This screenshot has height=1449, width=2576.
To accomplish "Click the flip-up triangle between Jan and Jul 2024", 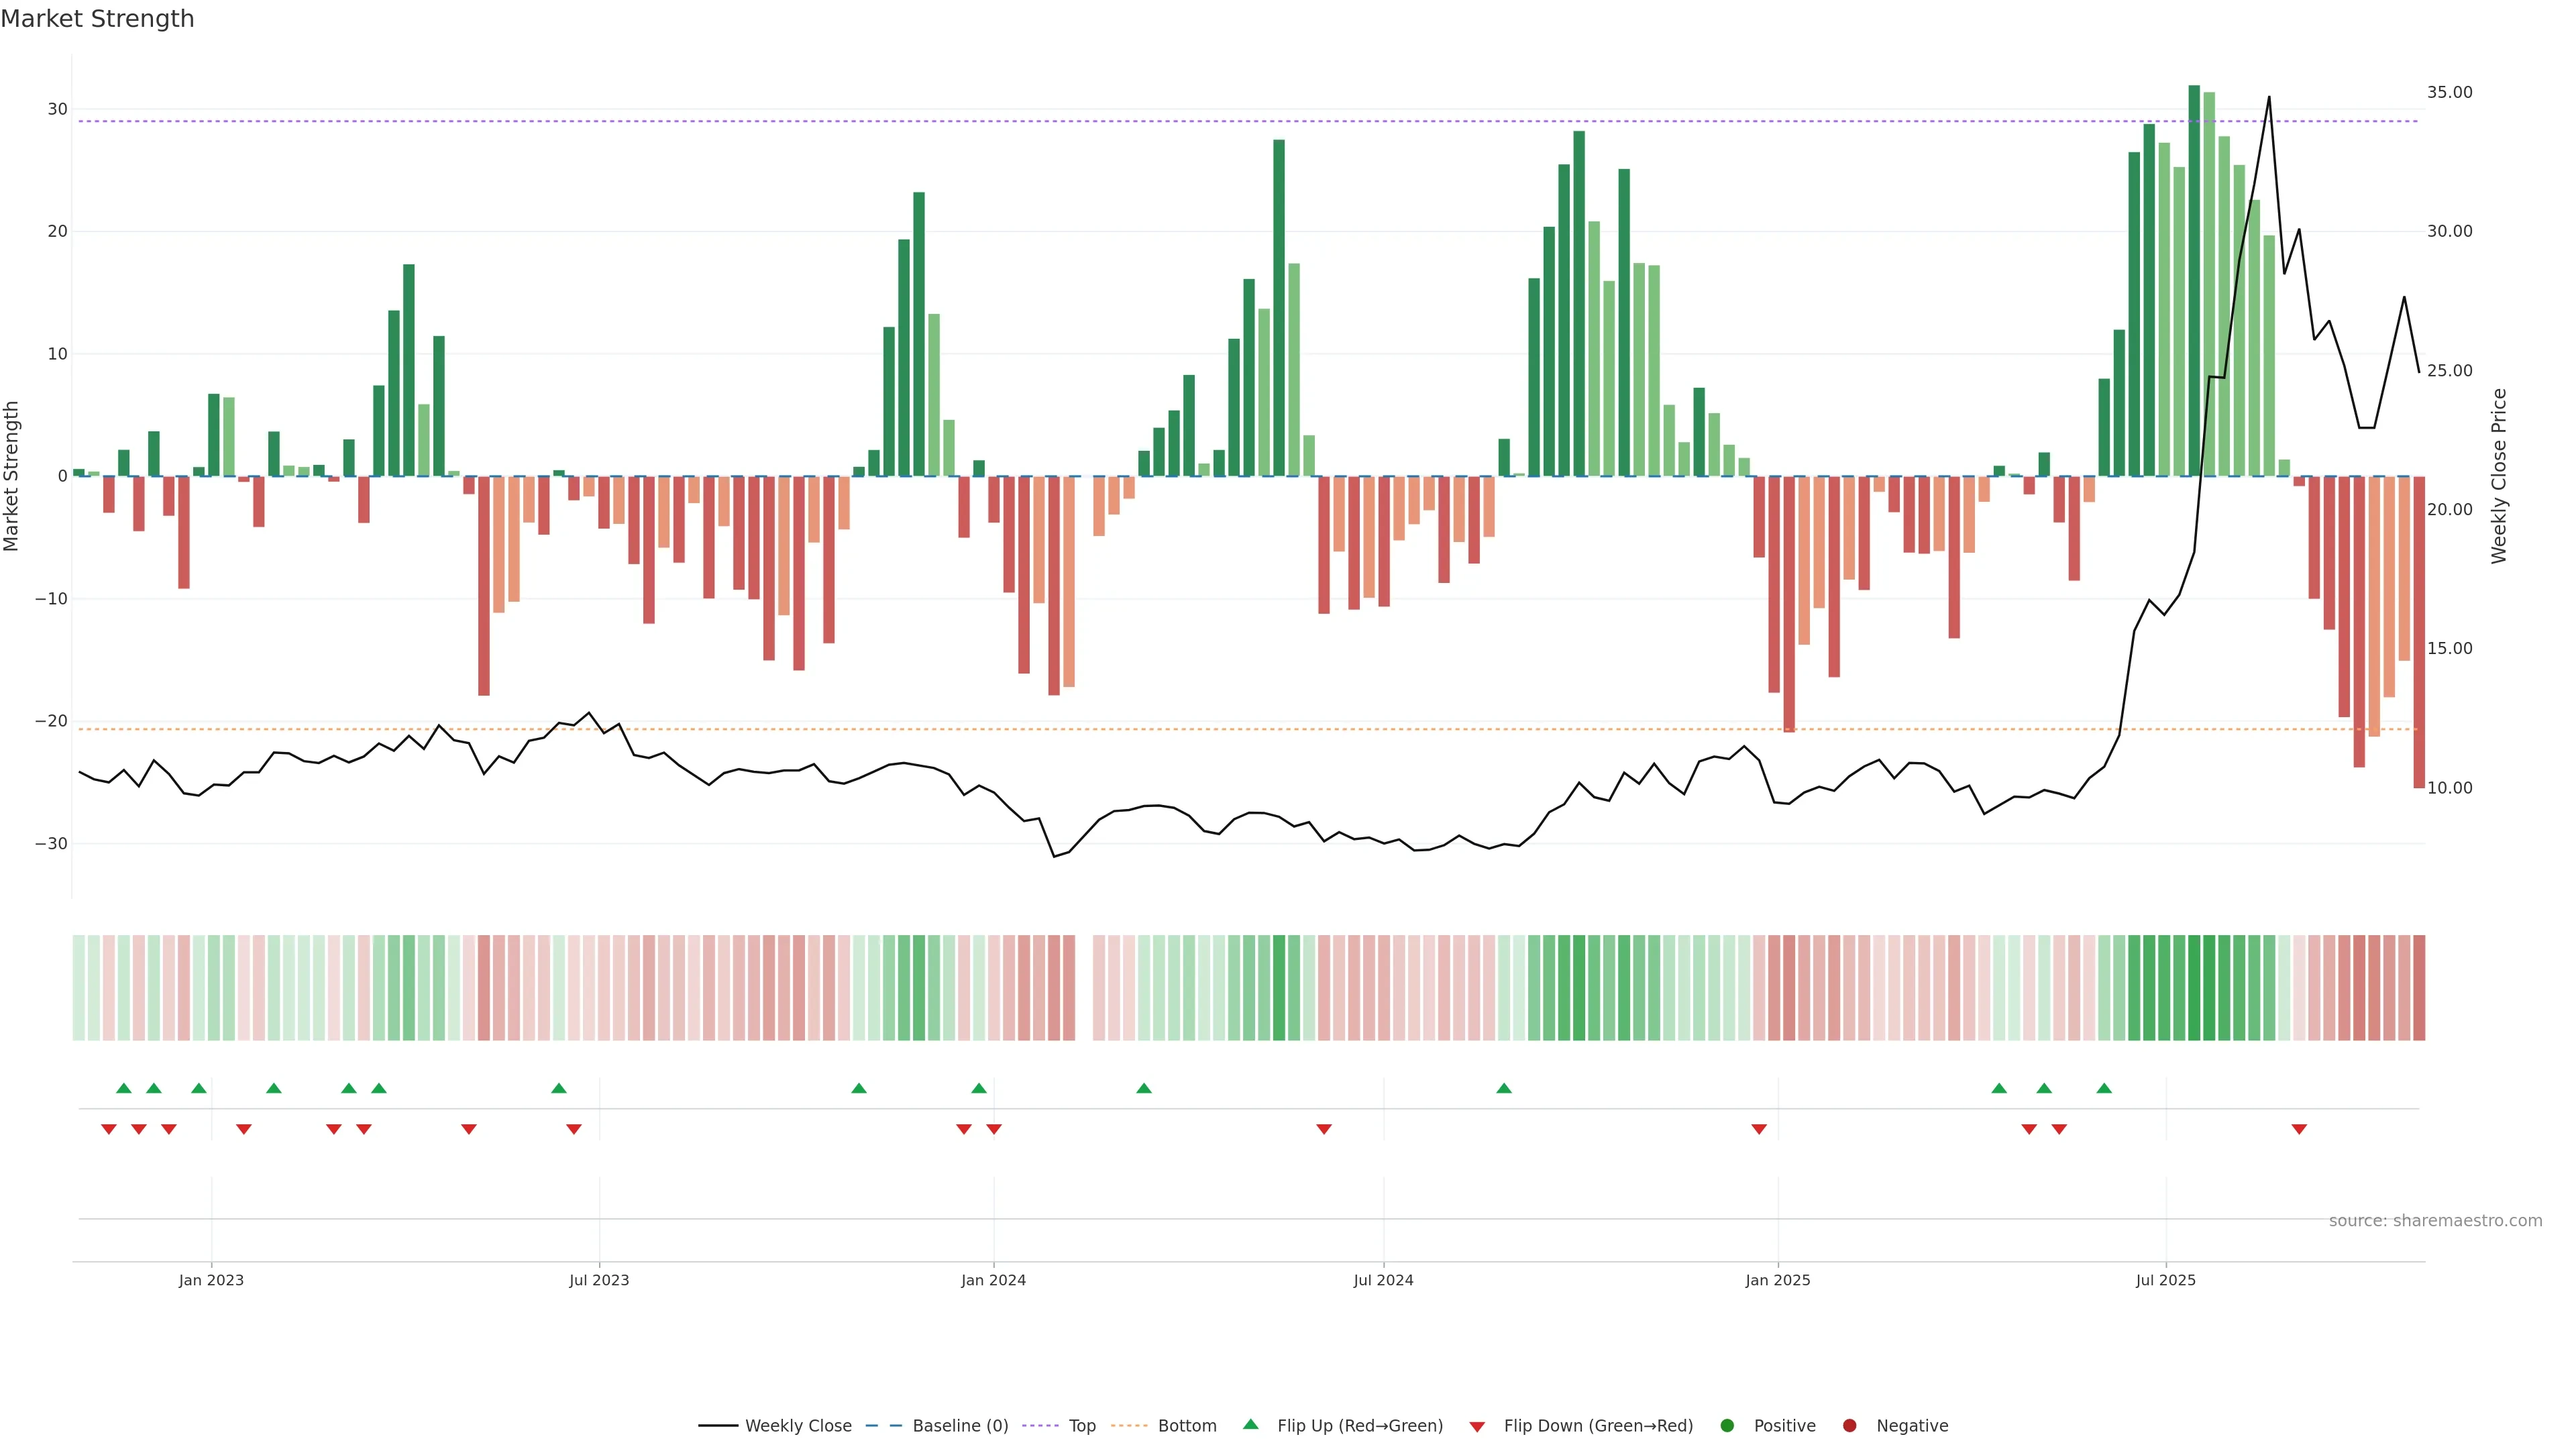I will (x=1144, y=1088).
